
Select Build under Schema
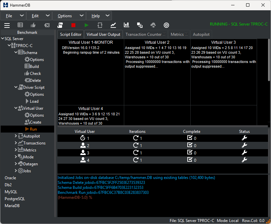[x=32, y=66]
